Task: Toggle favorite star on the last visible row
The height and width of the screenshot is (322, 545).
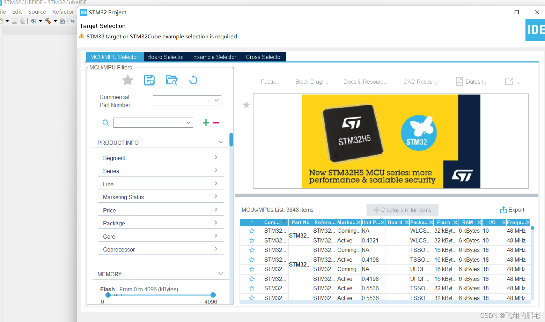Action: click(x=252, y=298)
